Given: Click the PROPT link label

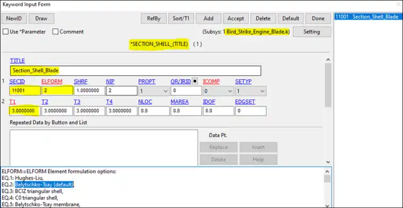Looking at the screenshot, I should pos(147,82).
